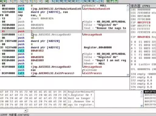Click the Close program X icon
Image resolution: width=156 pixels, height=116 pixels.
(5, 1)
